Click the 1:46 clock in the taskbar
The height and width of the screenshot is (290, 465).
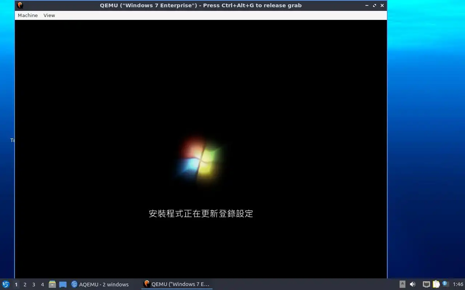(458, 285)
